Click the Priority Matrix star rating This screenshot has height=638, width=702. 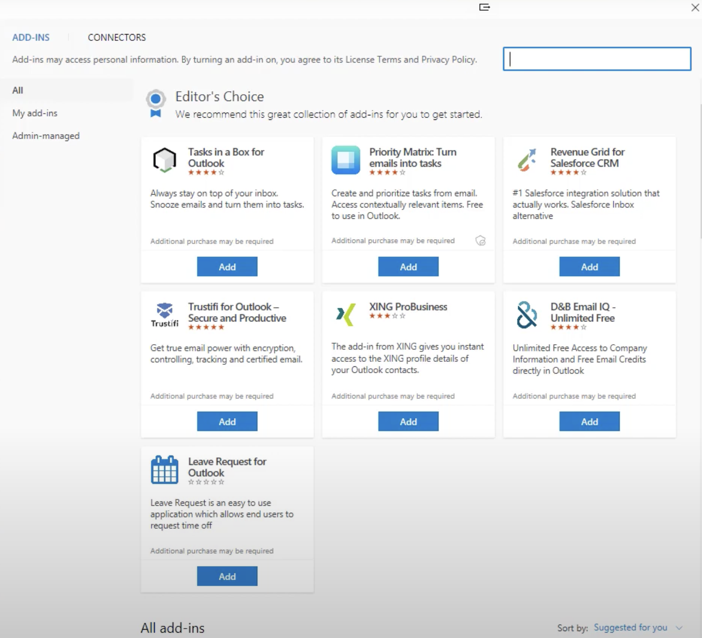387,173
